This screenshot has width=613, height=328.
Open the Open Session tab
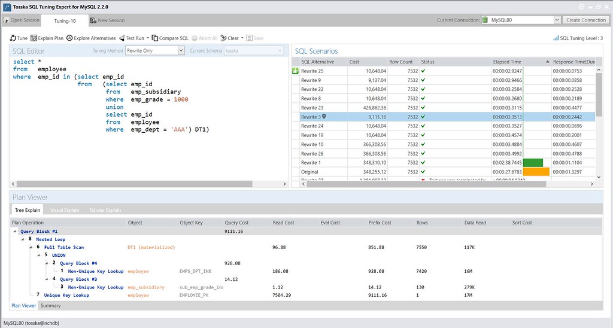(22, 20)
